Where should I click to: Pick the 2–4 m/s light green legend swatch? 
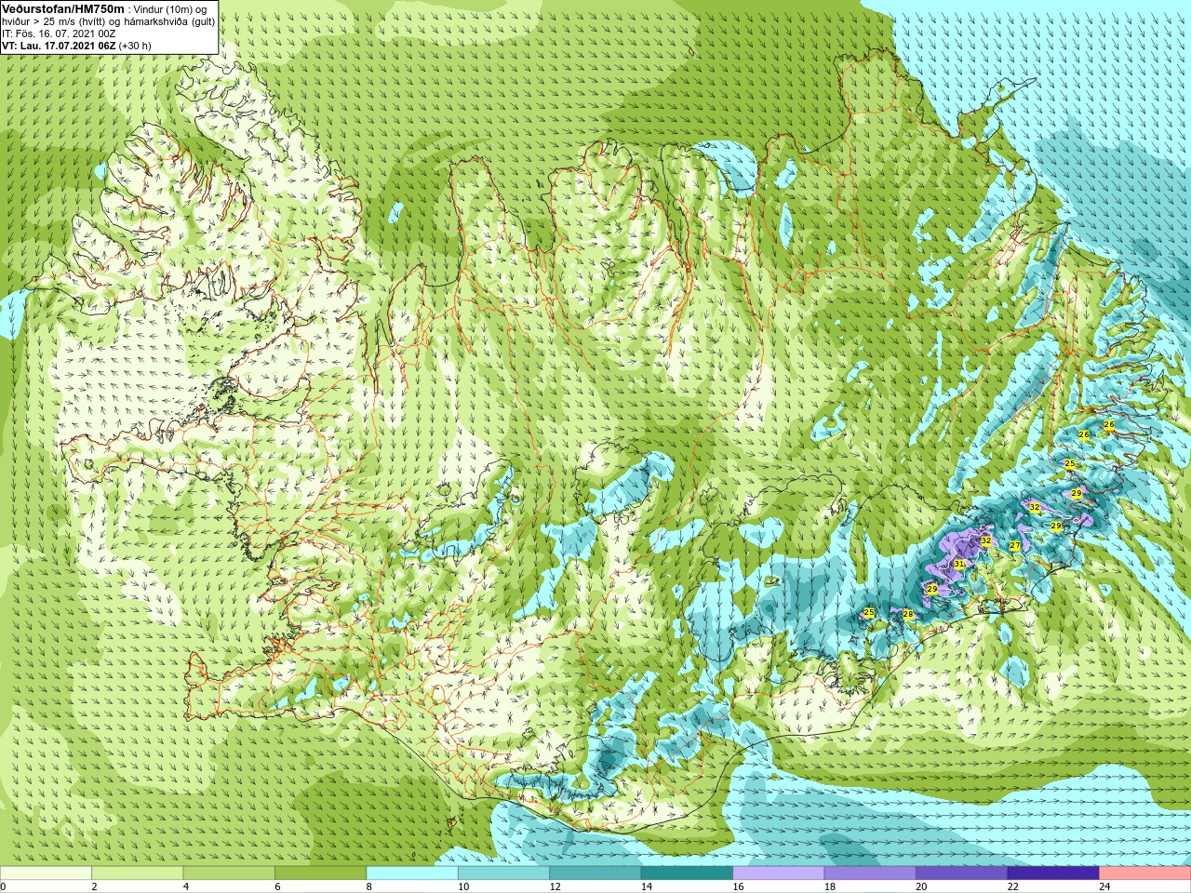click(138, 873)
